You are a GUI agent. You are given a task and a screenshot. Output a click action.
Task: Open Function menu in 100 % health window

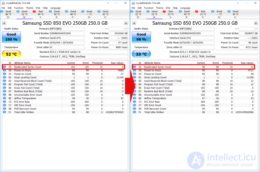point(19,8)
